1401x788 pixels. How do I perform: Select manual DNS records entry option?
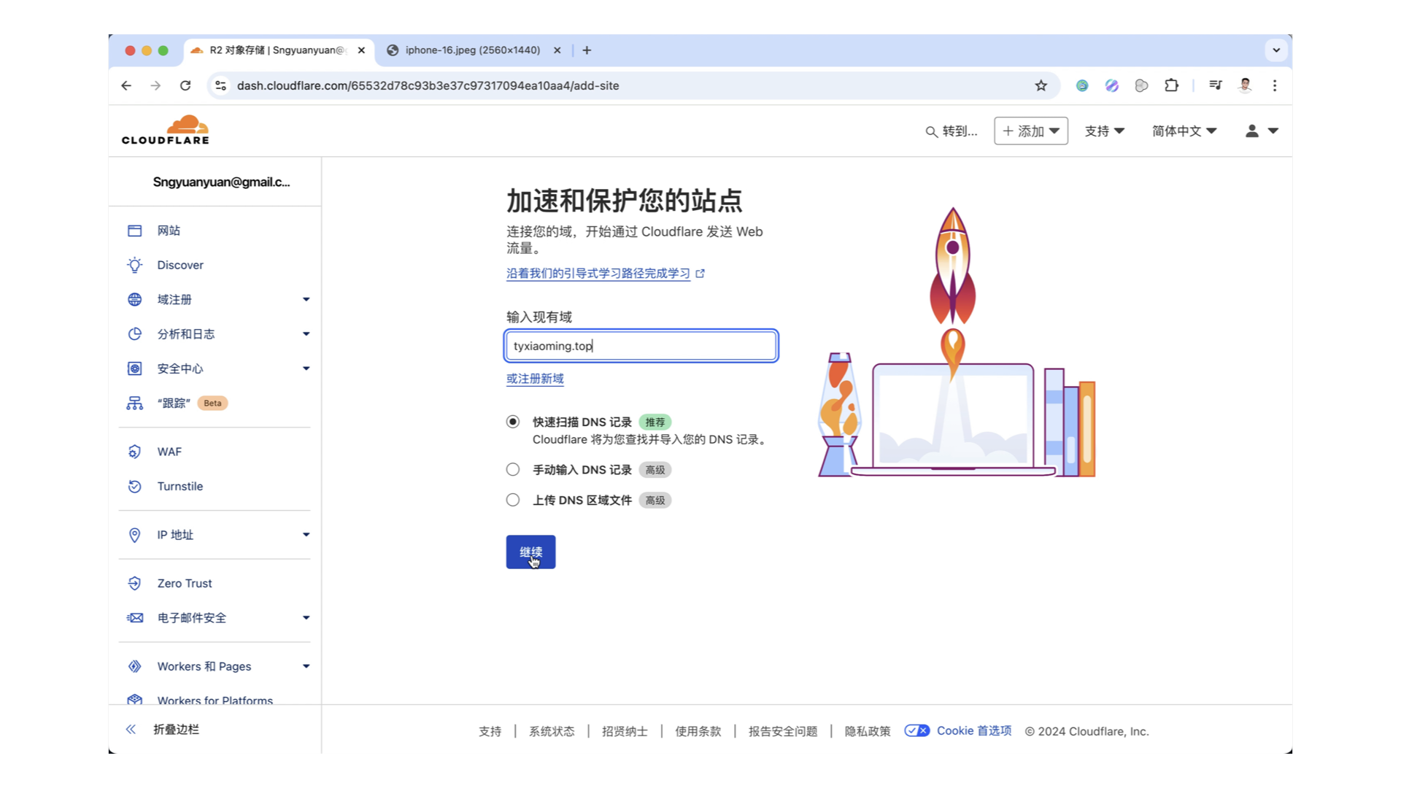[513, 470]
